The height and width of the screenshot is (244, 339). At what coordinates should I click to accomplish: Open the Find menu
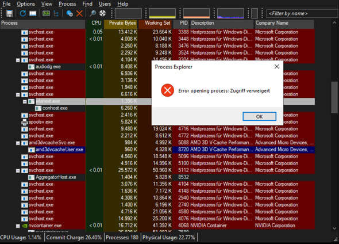[87, 4]
